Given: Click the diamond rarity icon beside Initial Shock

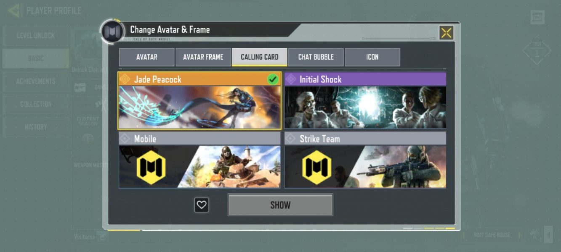Looking at the screenshot, I should (291, 79).
